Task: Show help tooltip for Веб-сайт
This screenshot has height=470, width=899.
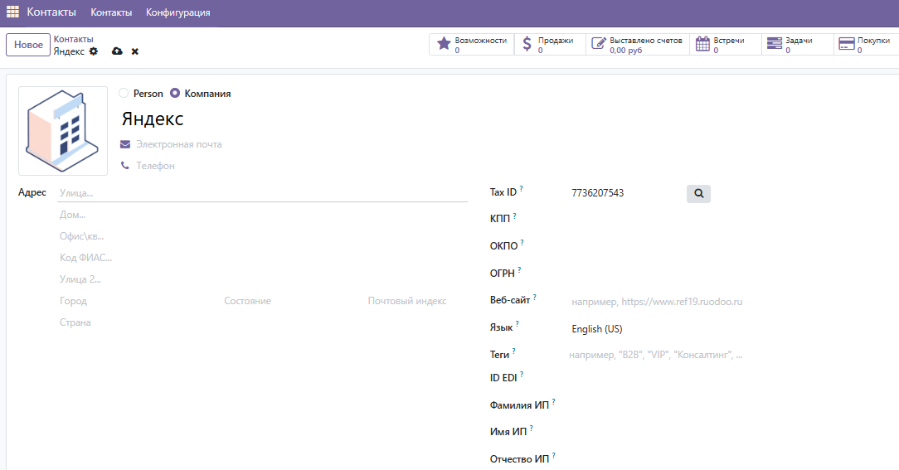Action: (534, 297)
